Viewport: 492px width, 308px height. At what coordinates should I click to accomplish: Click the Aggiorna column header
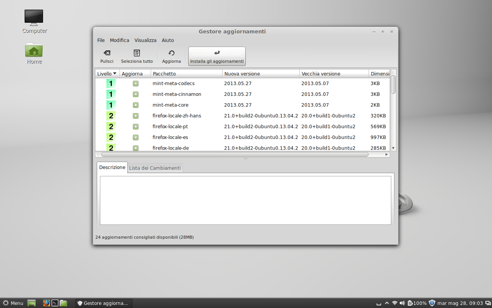[x=135, y=74]
